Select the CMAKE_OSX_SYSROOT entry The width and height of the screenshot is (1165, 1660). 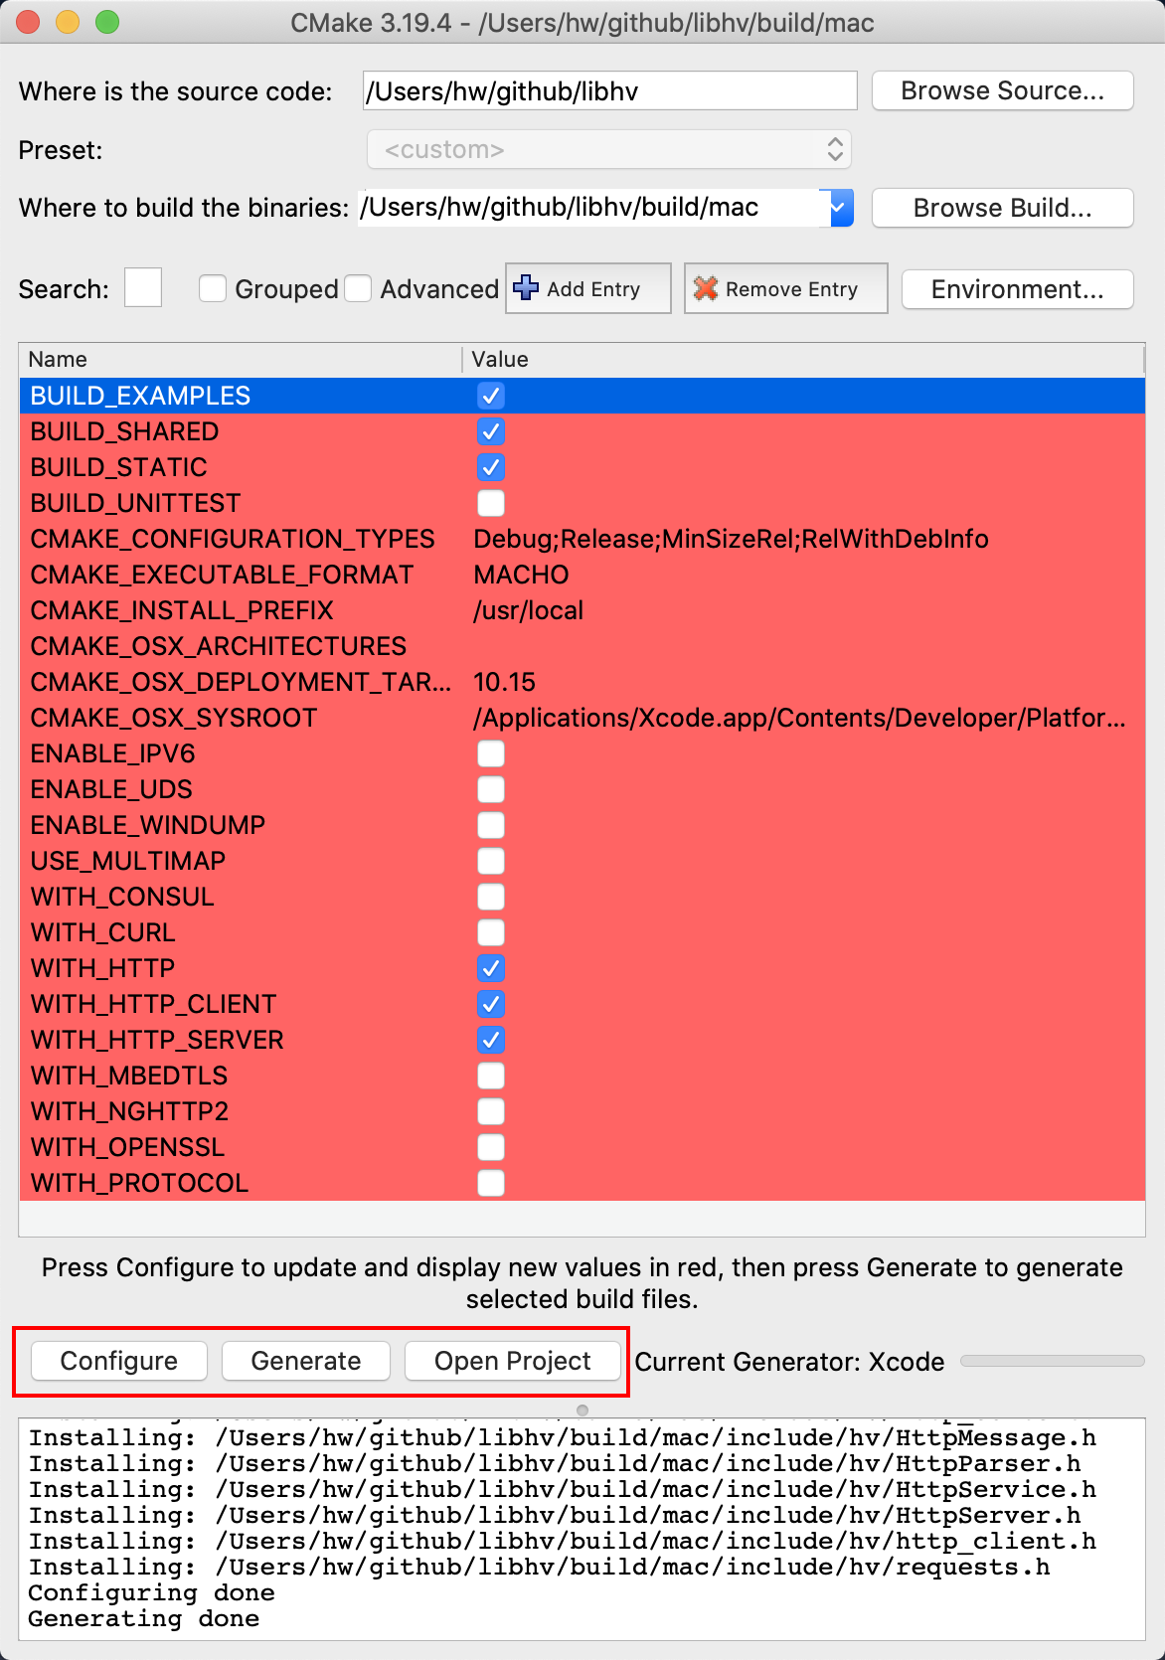pyautogui.click(x=174, y=718)
